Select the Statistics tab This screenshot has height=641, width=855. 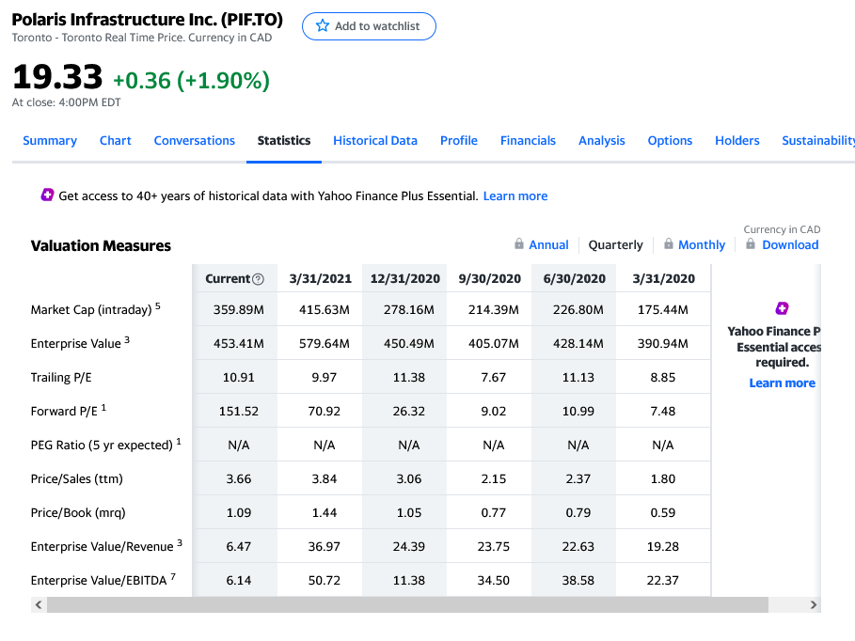[283, 141]
